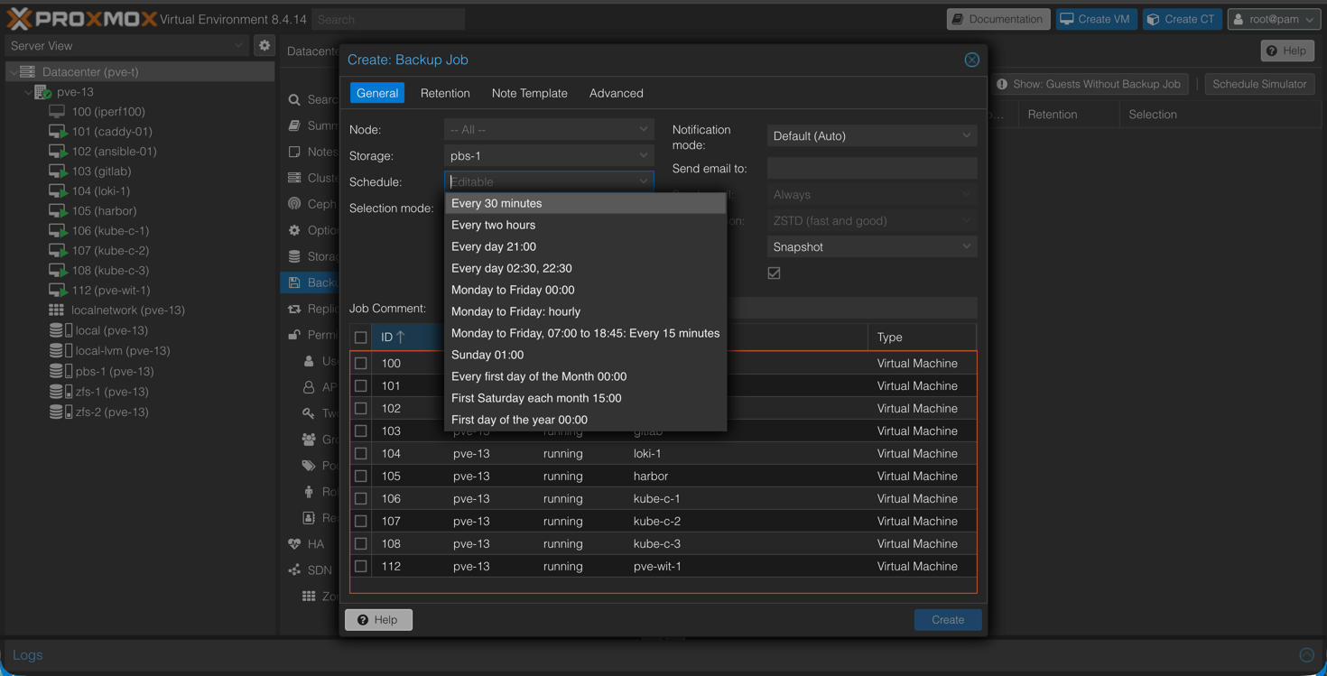This screenshot has height=676, width=1327.
Task: Collapse the Schedule dropdown arrow
Action: (643, 181)
